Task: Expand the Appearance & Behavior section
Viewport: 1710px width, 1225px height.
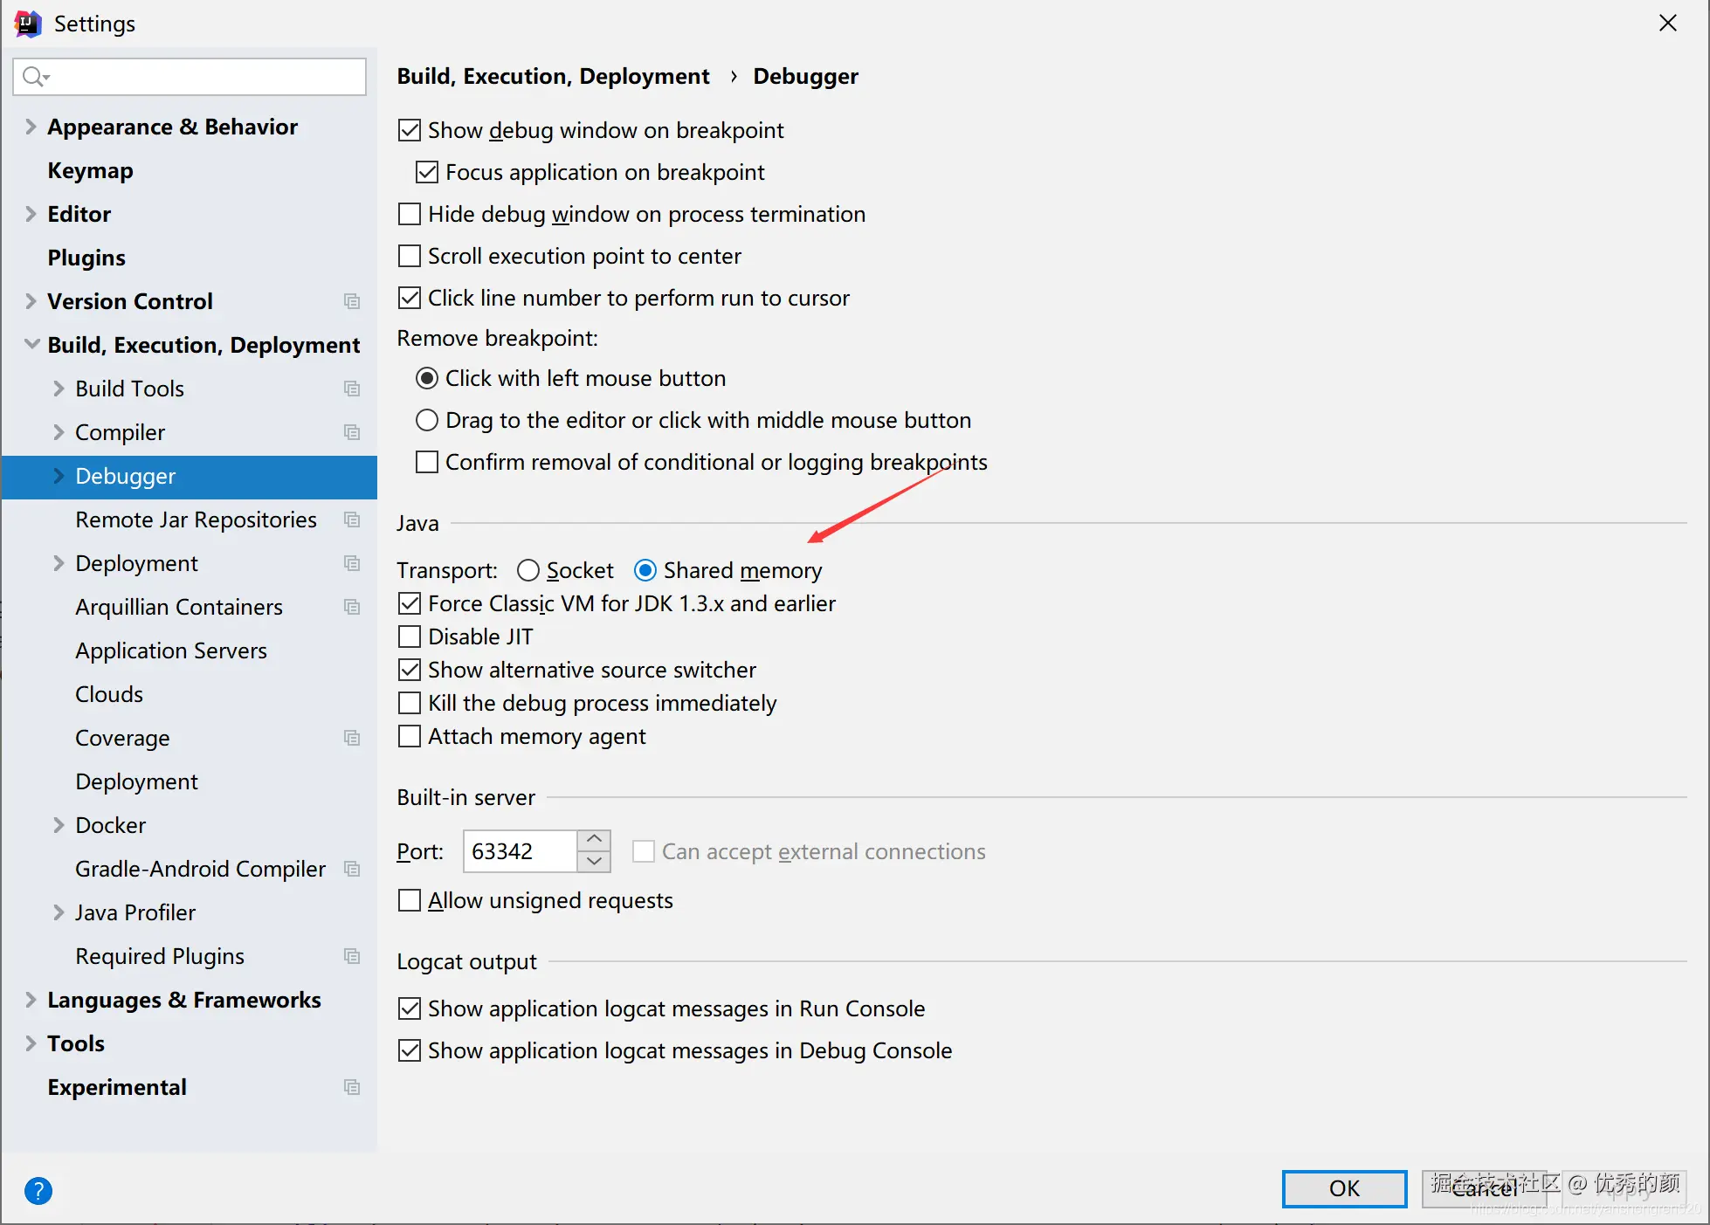Action: pyautogui.click(x=31, y=127)
